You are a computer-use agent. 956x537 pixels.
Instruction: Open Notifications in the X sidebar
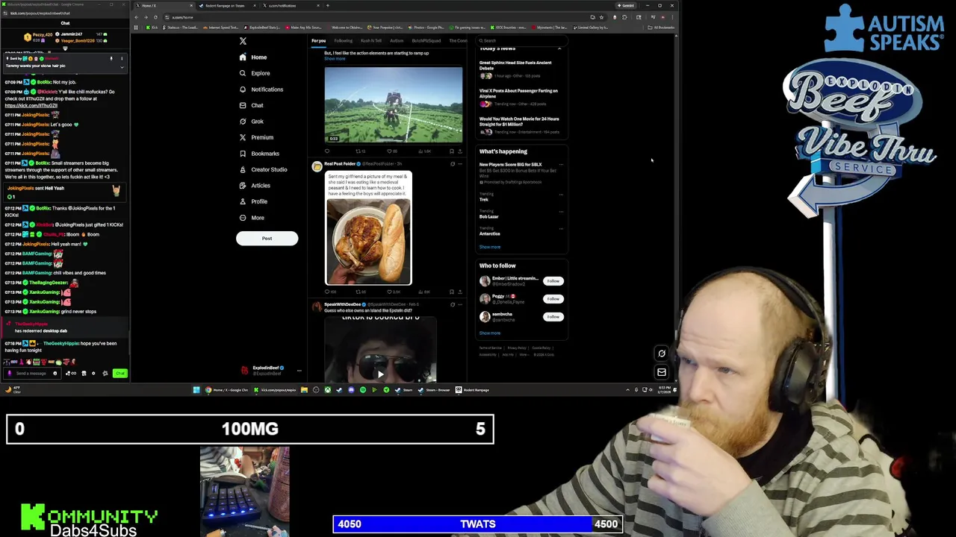click(261, 89)
